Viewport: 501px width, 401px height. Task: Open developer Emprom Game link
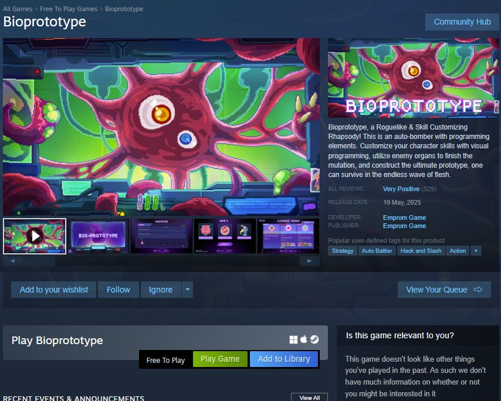[404, 218]
